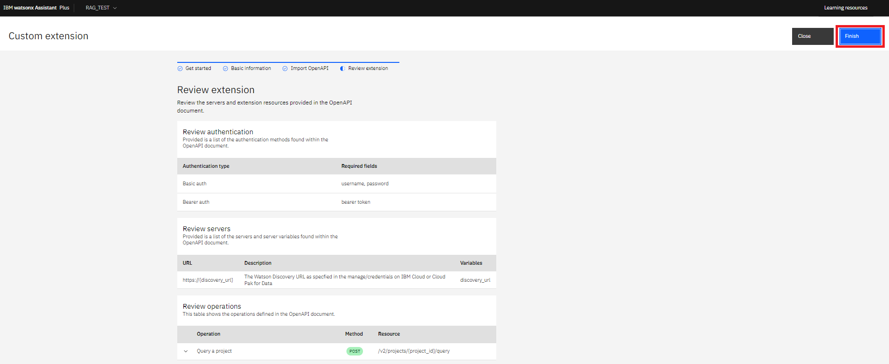889x364 pixels.
Task: Click the Basic information checkmark icon
Action: (x=225, y=69)
